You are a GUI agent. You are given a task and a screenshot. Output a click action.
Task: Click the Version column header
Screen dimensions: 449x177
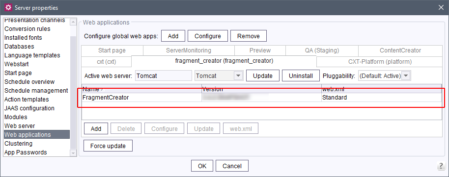click(x=261, y=89)
